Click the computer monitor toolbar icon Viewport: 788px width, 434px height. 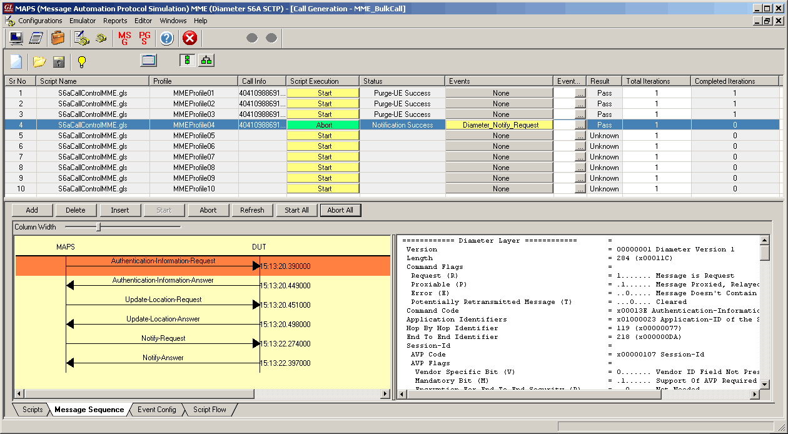pos(16,38)
